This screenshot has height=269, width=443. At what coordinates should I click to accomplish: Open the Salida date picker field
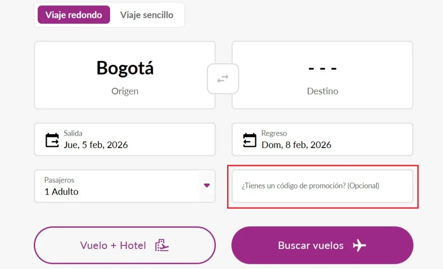124,139
